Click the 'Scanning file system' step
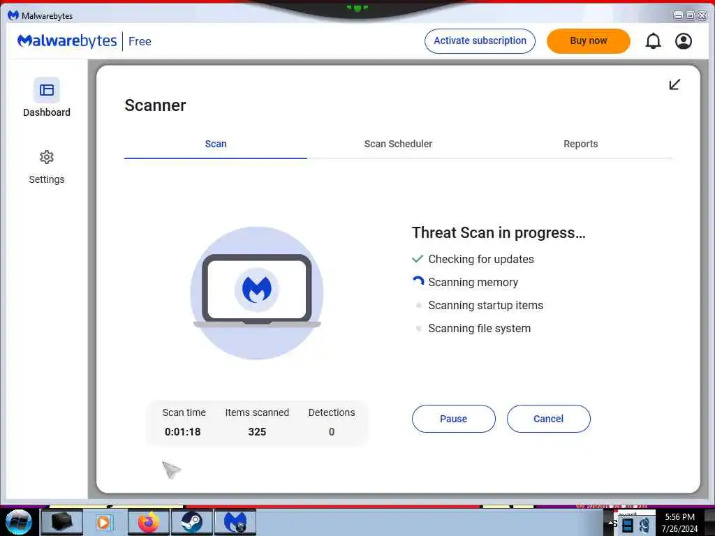 [x=479, y=329]
